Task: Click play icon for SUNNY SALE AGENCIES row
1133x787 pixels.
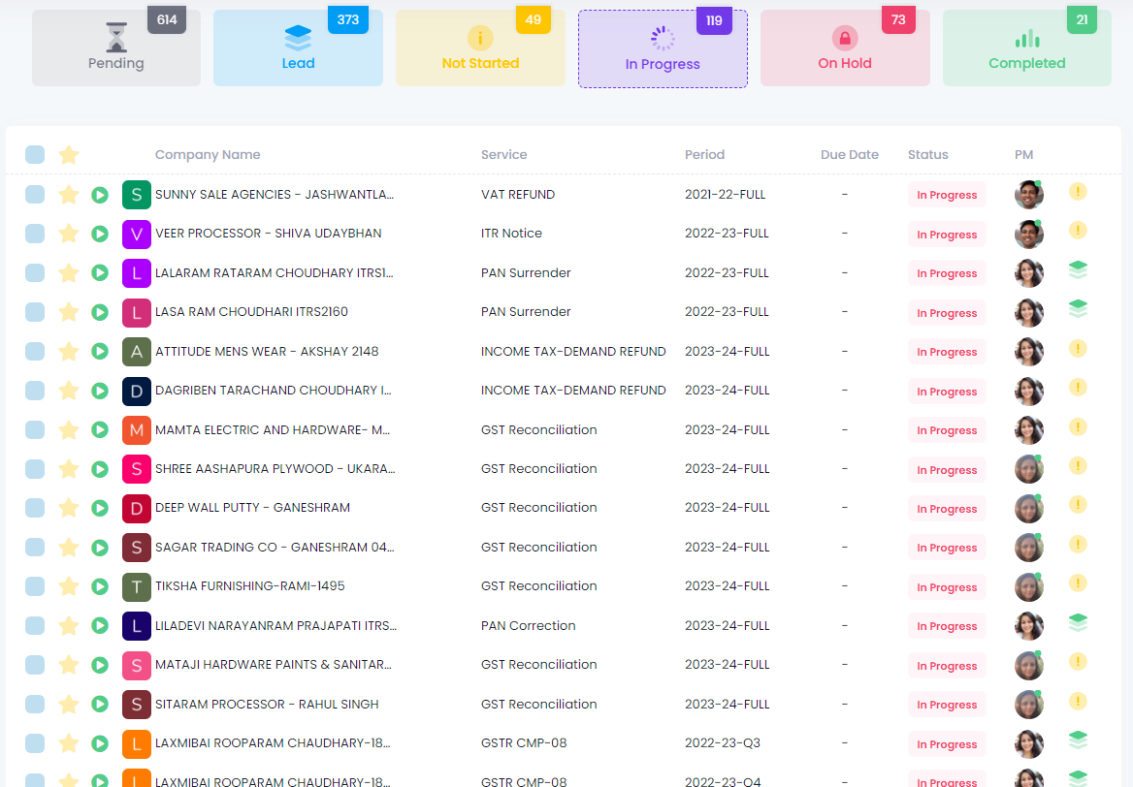Action: [99, 195]
